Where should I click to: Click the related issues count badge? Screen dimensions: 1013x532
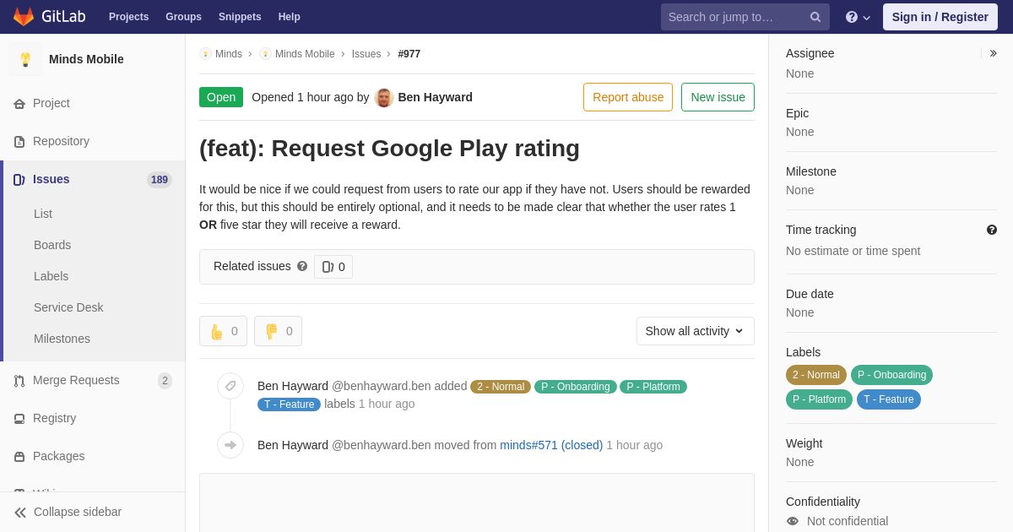tap(333, 267)
